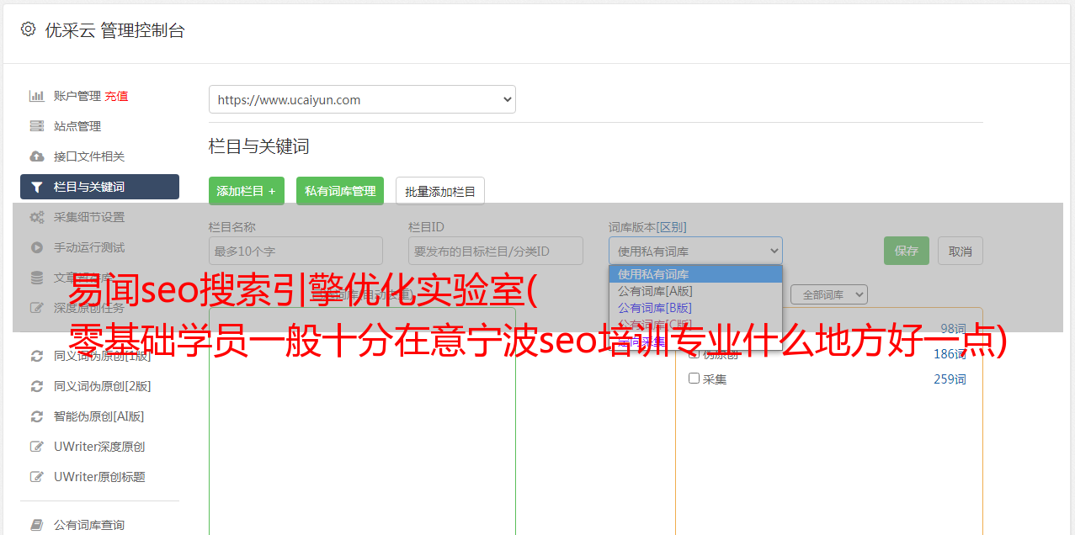Open the 全部词库 filter dropdown
Viewport: 1075px width, 535px height.
click(x=829, y=294)
